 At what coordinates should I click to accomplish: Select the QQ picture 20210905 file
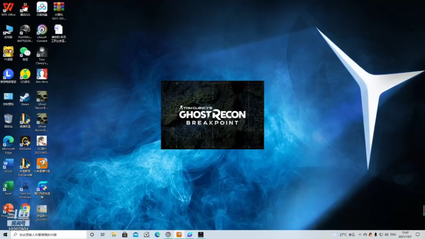42,145
